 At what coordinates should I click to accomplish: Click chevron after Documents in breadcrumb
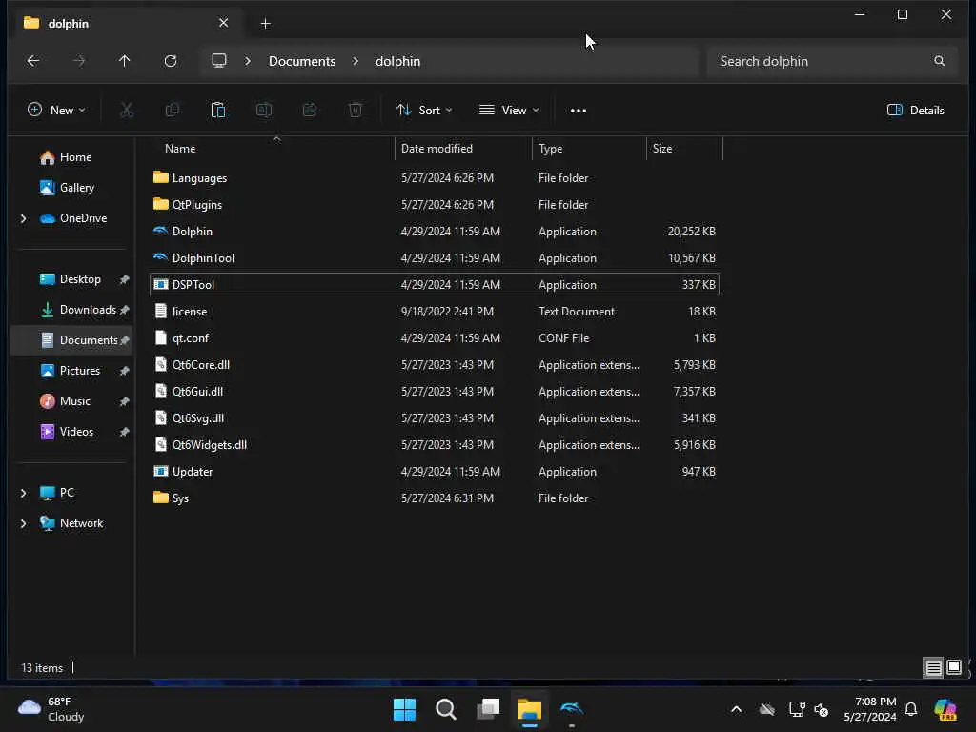356,61
